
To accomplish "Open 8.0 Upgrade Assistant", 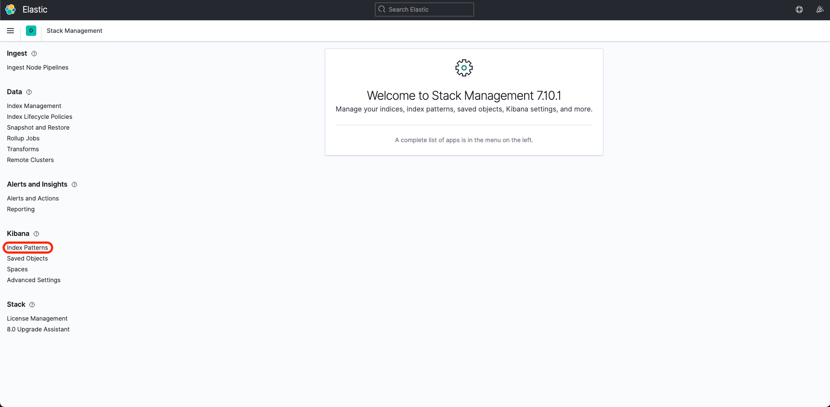I will (38, 329).
